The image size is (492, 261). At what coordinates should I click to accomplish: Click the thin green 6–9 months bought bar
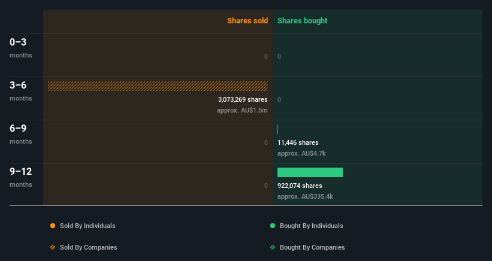(x=277, y=129)
